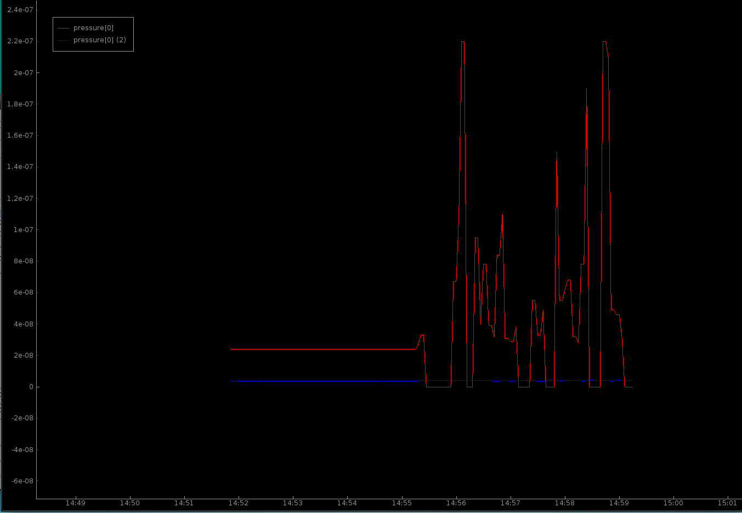Click the 14:59 time axis label
Viewport: 742px width, 513px height.
[619, 503]
